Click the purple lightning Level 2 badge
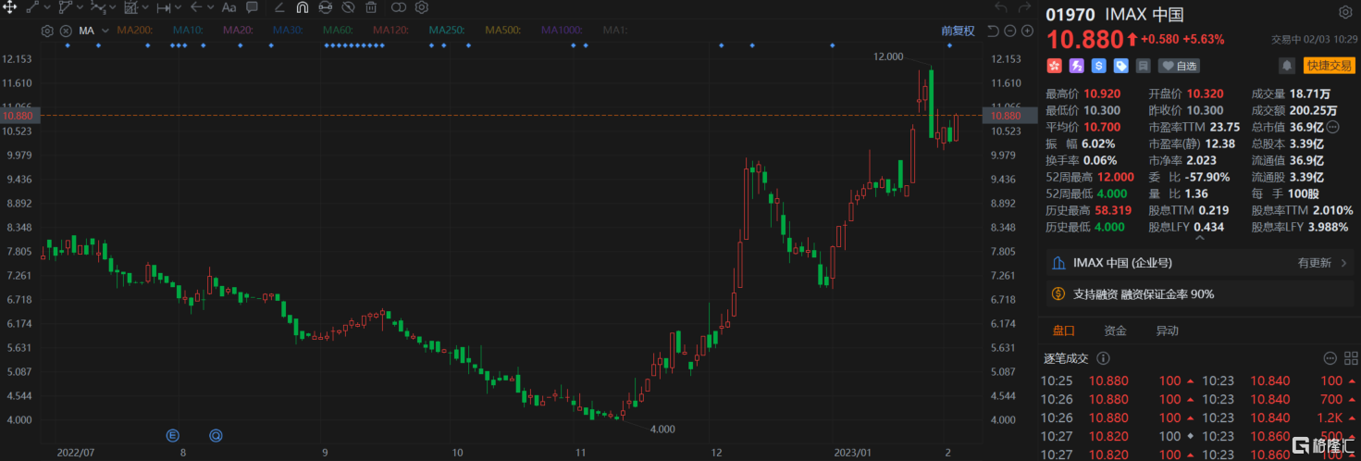The image size is (1361, 461). click(1076, 66)
